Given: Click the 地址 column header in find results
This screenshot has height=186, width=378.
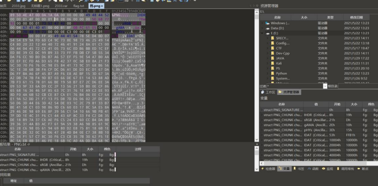Looking at the screenshot, I should pos(14,181).
